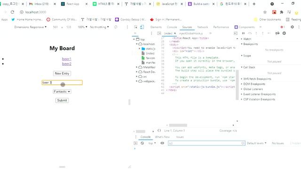Image resolution: width=301 pixels, height=169 pixels.
Task: Expand the webpack tree node
Action: click(137, 81)
